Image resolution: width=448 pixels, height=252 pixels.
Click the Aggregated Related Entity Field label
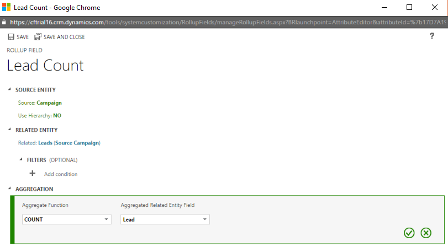coord(157,205)
